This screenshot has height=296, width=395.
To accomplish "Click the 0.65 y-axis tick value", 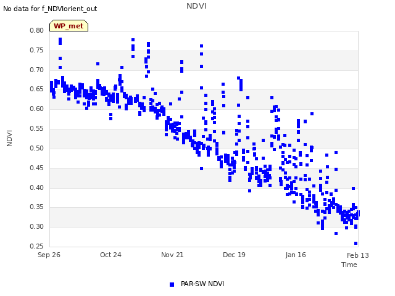I will (x=37, y=89).
